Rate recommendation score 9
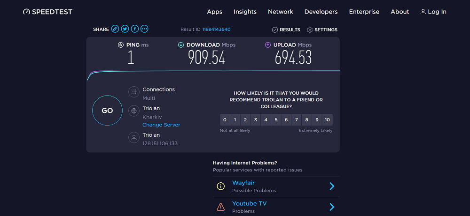470x216 pixels. [x=317, y=120]
